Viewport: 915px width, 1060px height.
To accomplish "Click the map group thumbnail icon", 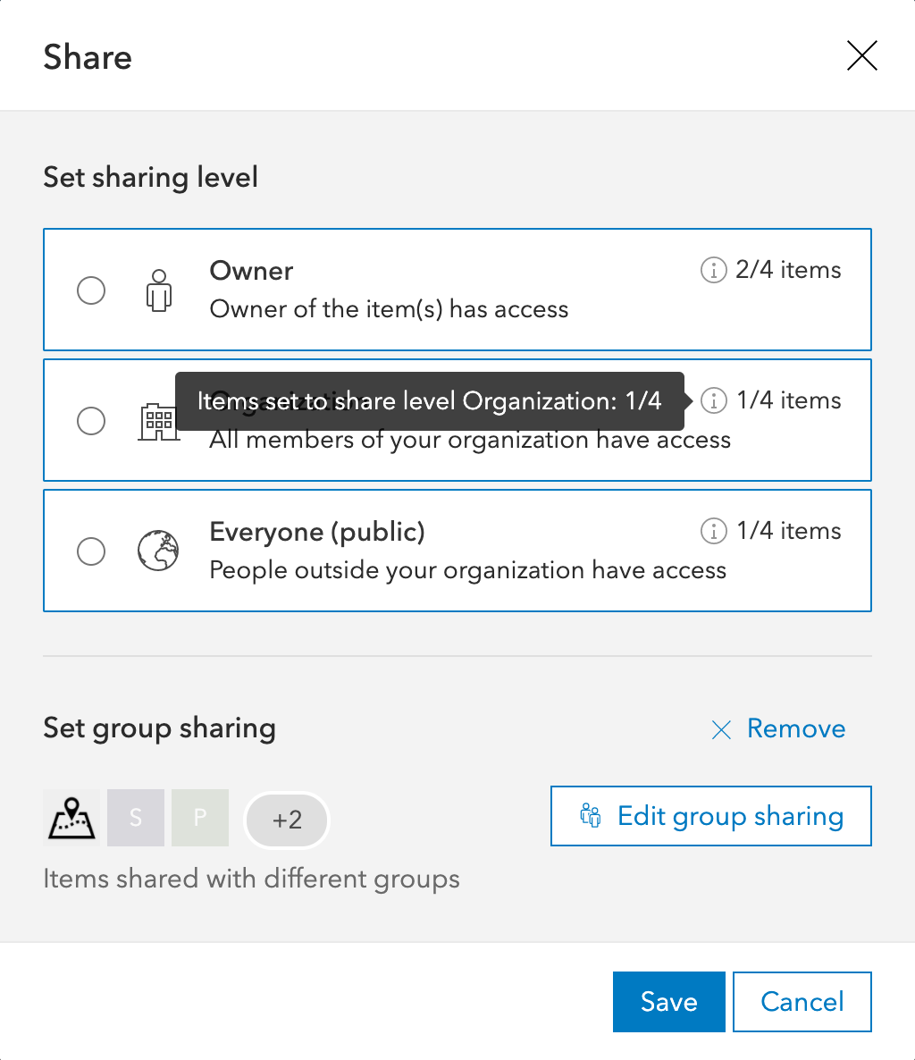I will point(71,818).
